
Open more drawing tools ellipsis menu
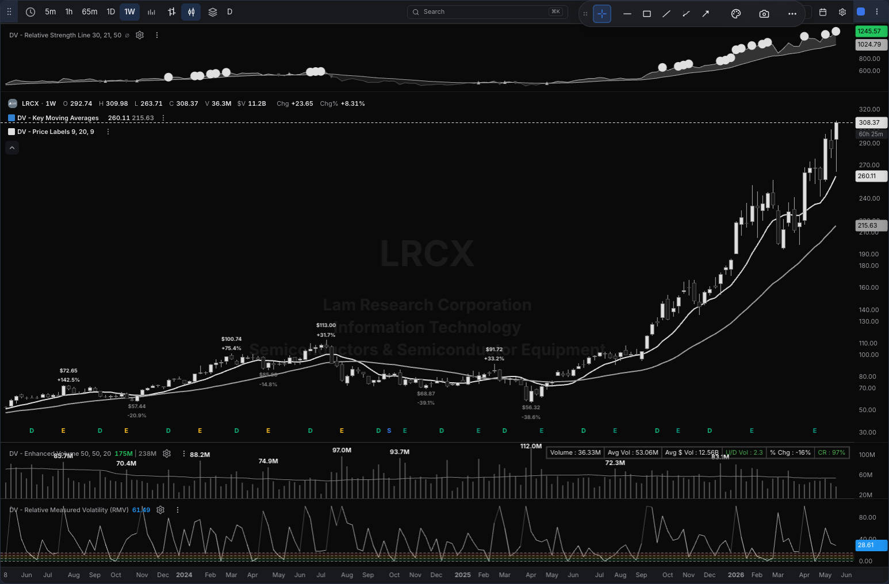792,14
